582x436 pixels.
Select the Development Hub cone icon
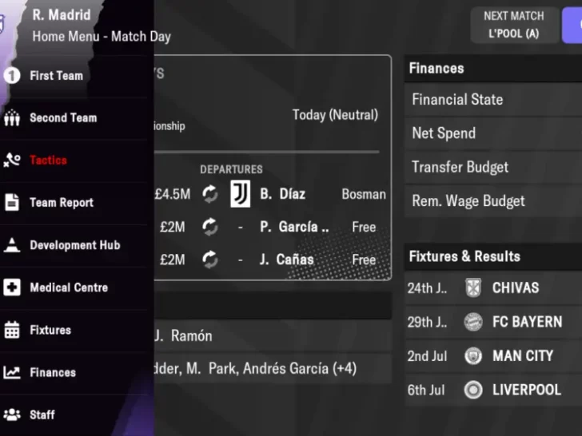pyautogui.click(x=12, y=245)
